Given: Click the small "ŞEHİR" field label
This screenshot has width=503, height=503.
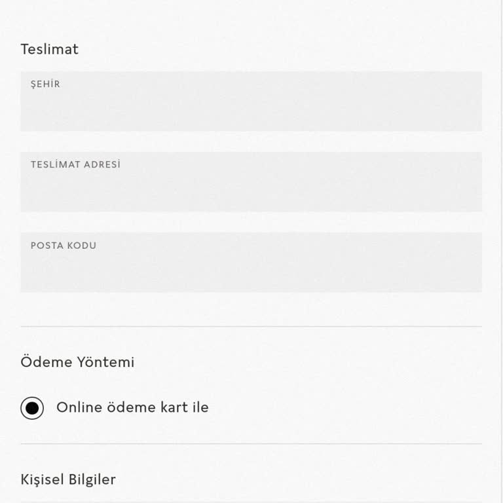Looking at the screenshot, I should pos(45,84).
